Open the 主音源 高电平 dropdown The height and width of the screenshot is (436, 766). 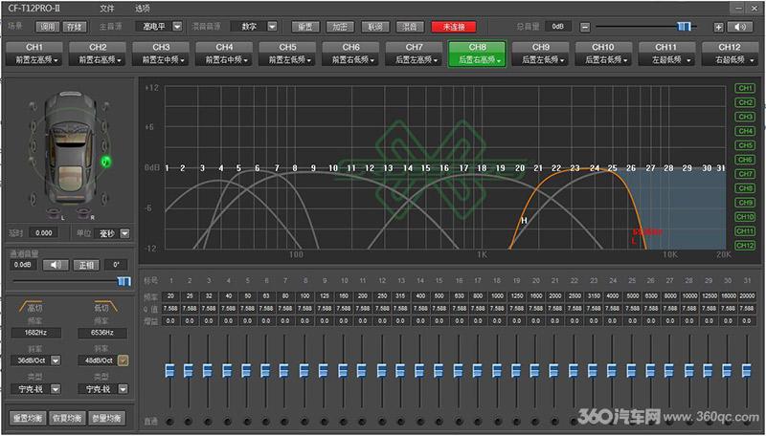[x=159, y=27]
